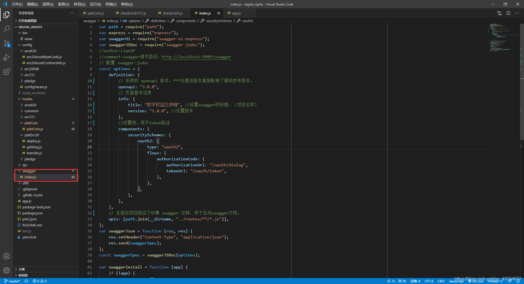
Task: Collapse the routes folder
Action: (46, 99)
